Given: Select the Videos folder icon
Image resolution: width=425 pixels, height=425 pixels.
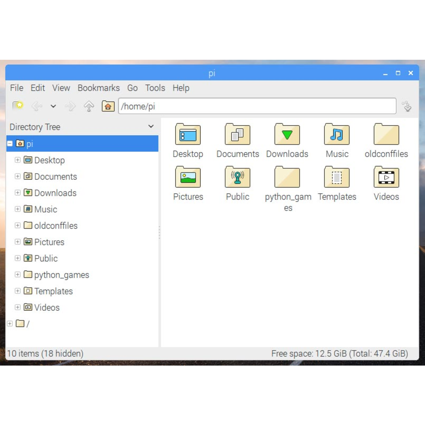Looking at the screenshot, I should click(x=386, y=178).
